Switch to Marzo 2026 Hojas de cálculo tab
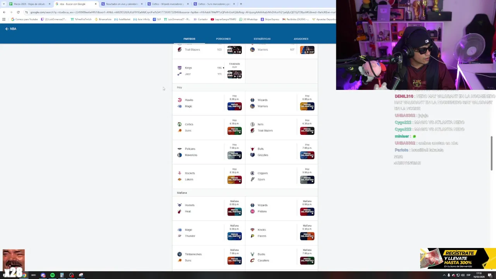The height and width of the screenshot is (279, 496). tap(29, 4)
